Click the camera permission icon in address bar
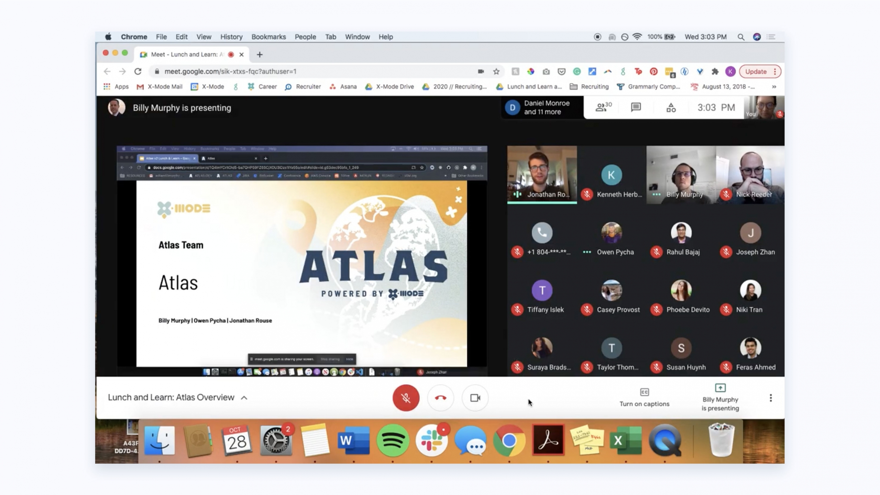This screenshot has width=880, height=495. point(481,71)
